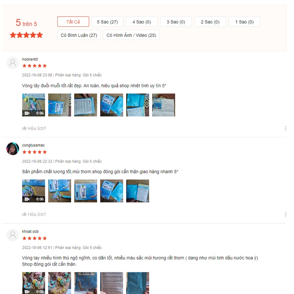Filter reviews by 1 Sao (0)
The width and height of the screenshot is (294, 294).
245,22
